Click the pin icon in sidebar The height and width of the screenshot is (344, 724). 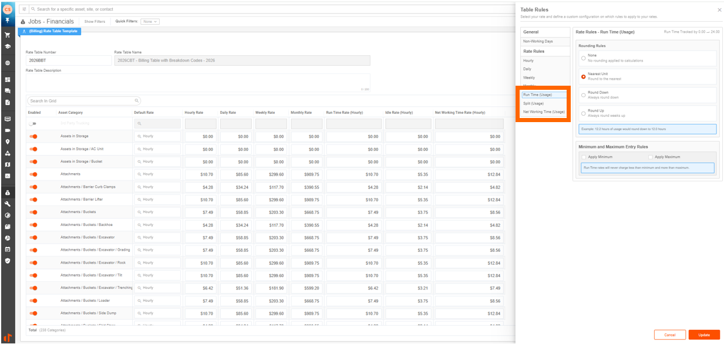(8, 20)
